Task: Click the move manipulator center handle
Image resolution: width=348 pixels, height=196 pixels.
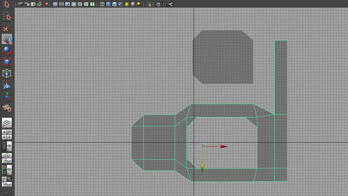Action: click(x=202, y=146)
